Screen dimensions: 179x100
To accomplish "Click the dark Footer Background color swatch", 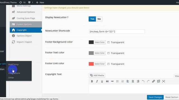I will 91,42.
